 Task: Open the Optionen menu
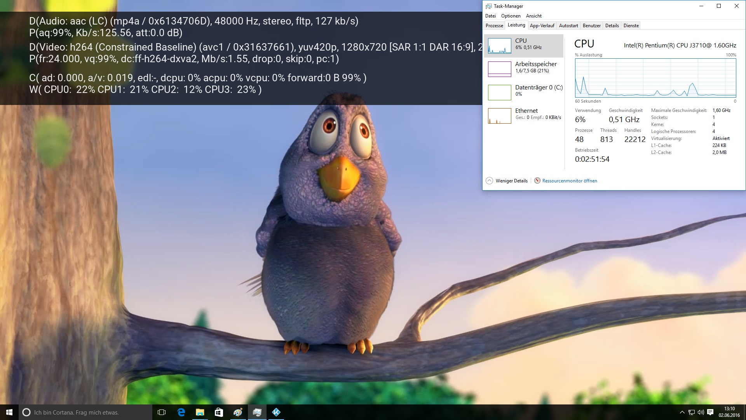pyautogui.click(x=511, y=16)
